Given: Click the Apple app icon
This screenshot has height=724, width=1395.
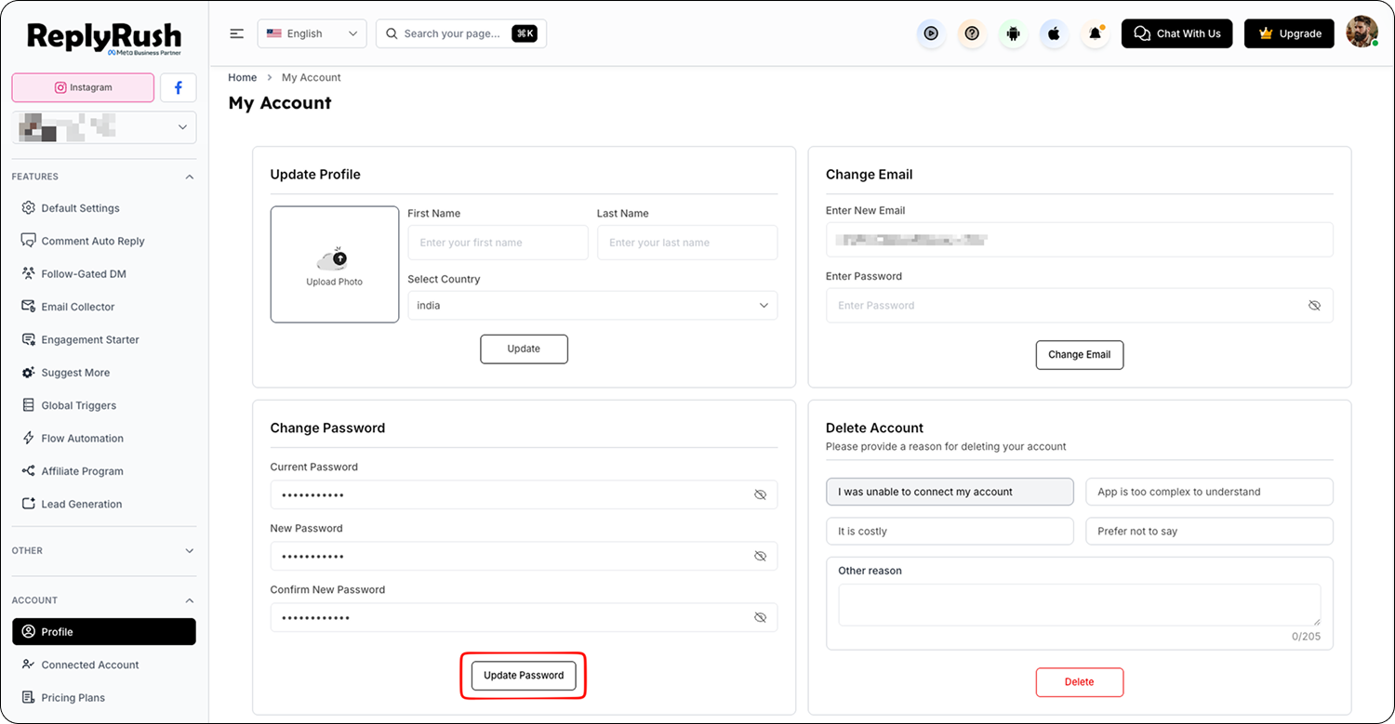Looking at the screenshot, I should coord(1055,33).
